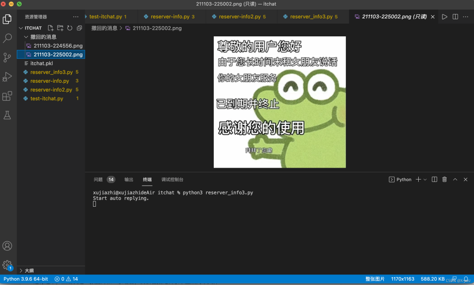This screenshot has height=285, width=474.
Task: Collapse the ITCHAT root folder
Action: 21,28
